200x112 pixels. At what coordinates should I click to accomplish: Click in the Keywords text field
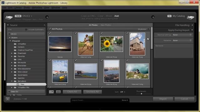point(173,53)
